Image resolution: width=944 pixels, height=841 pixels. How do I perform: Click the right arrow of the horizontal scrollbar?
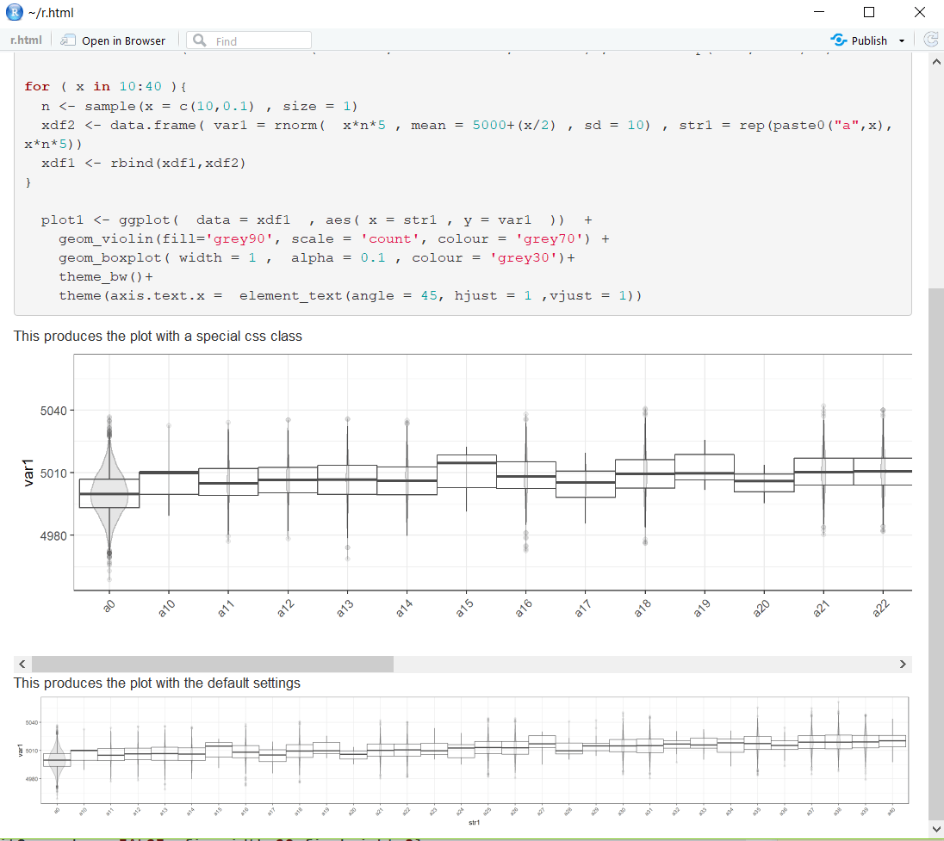(x=903, y=664)
